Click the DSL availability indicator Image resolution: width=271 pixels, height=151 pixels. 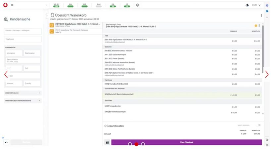coord(113,5)
